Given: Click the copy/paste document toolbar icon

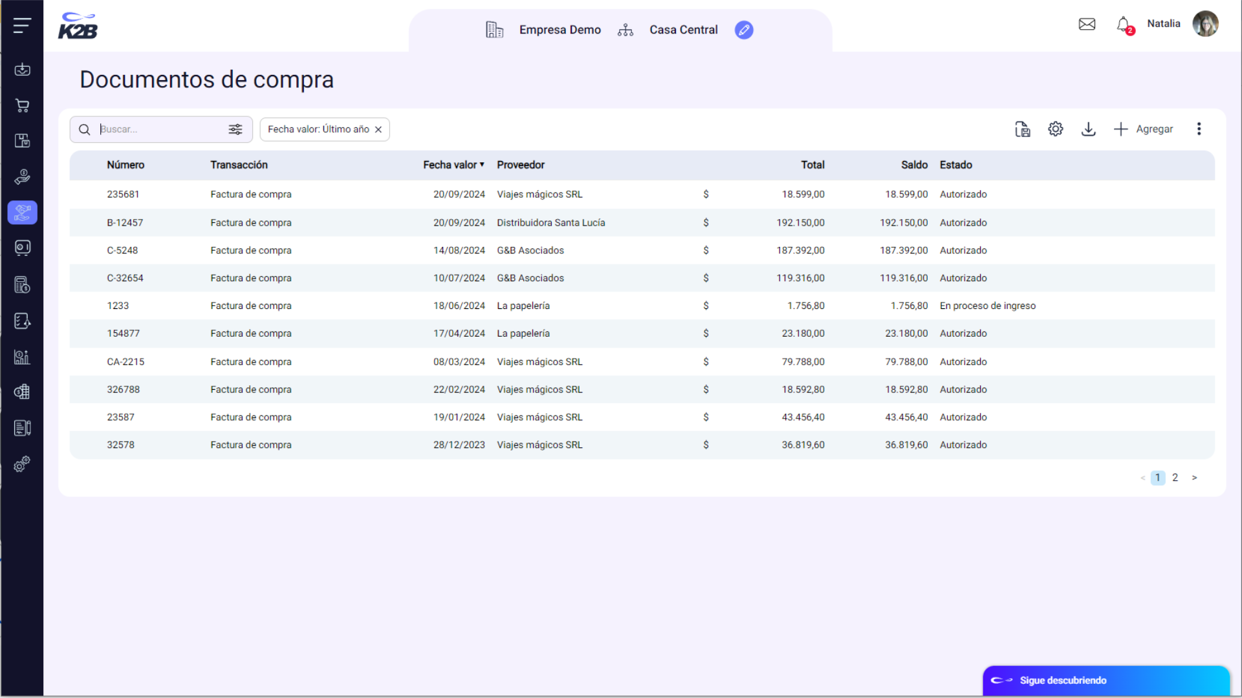Looking at the screenshot, I should point(1022,129).
